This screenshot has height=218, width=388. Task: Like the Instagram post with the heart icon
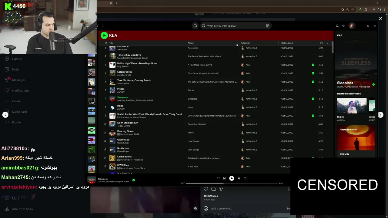tap(206, 189)
